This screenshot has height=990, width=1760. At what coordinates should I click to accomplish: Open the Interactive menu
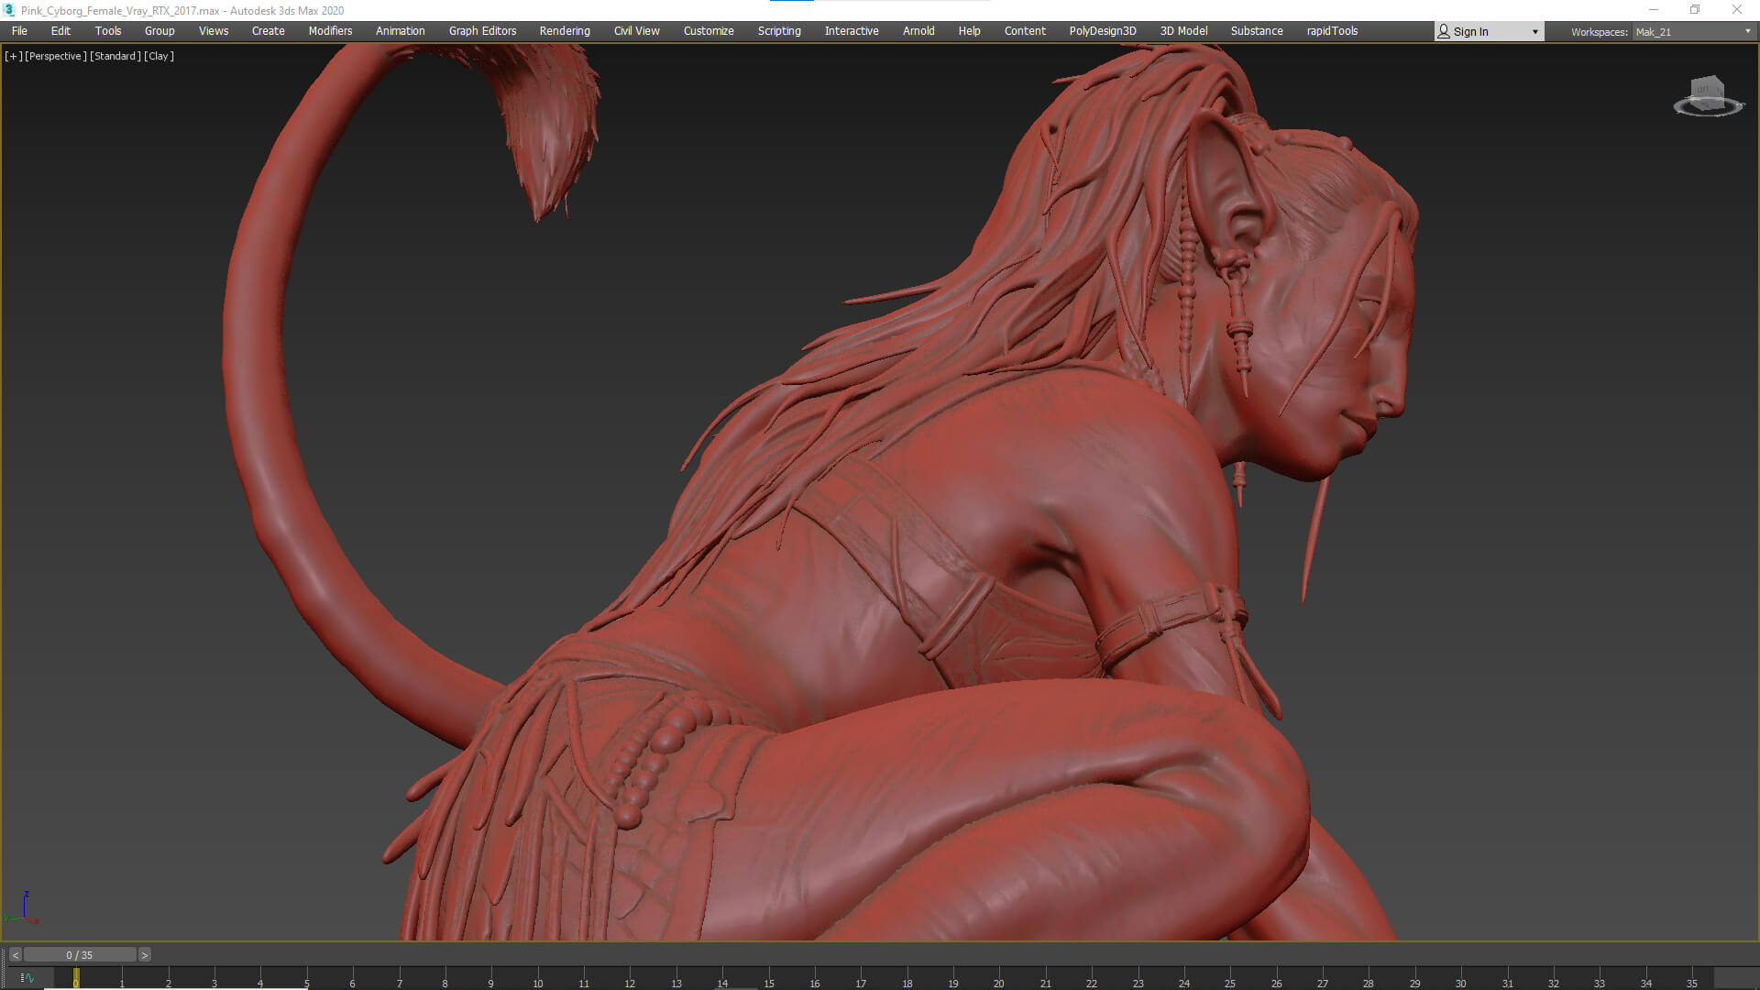(852, 31)
